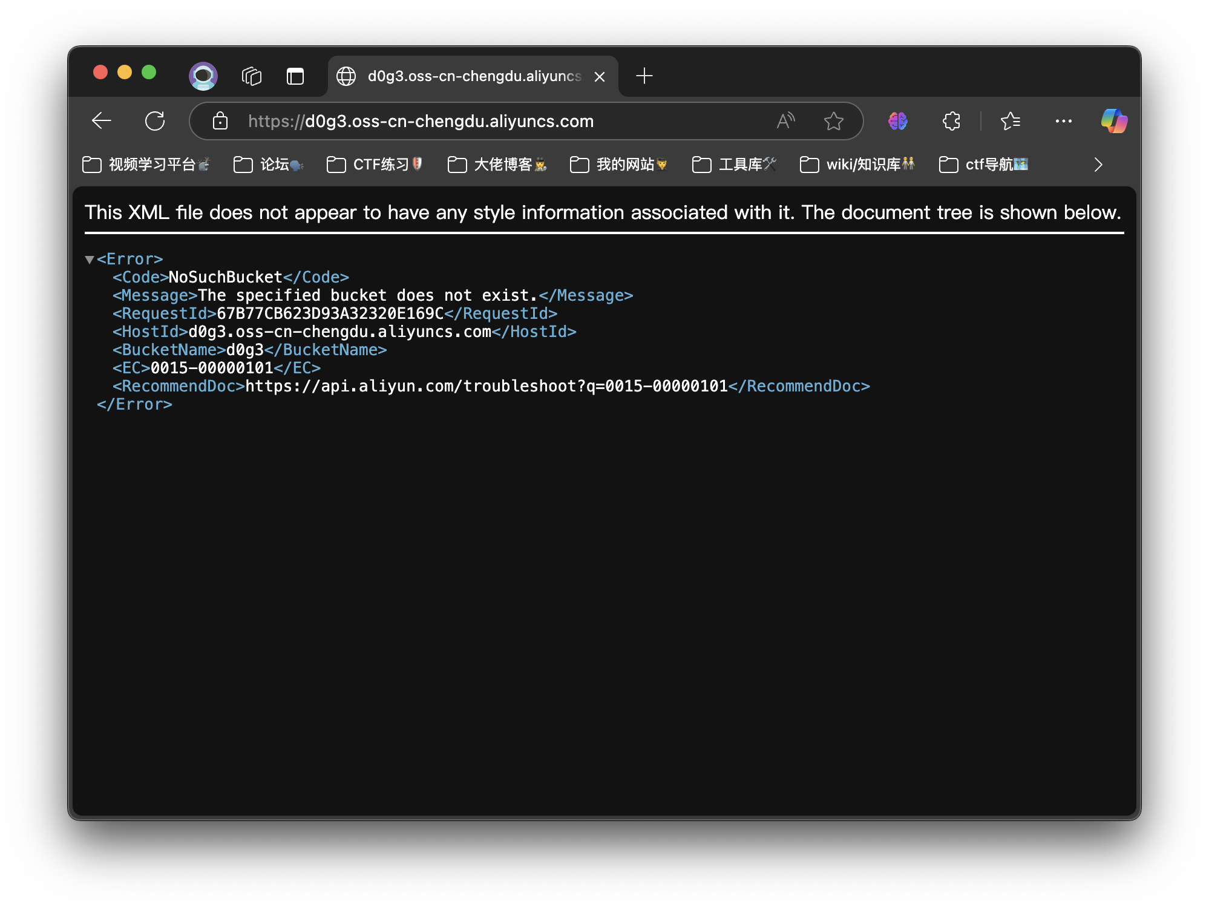Toggle the vertical tabs icon
The width and height of the screenshot is (1209, 910).
click(295, 76)
